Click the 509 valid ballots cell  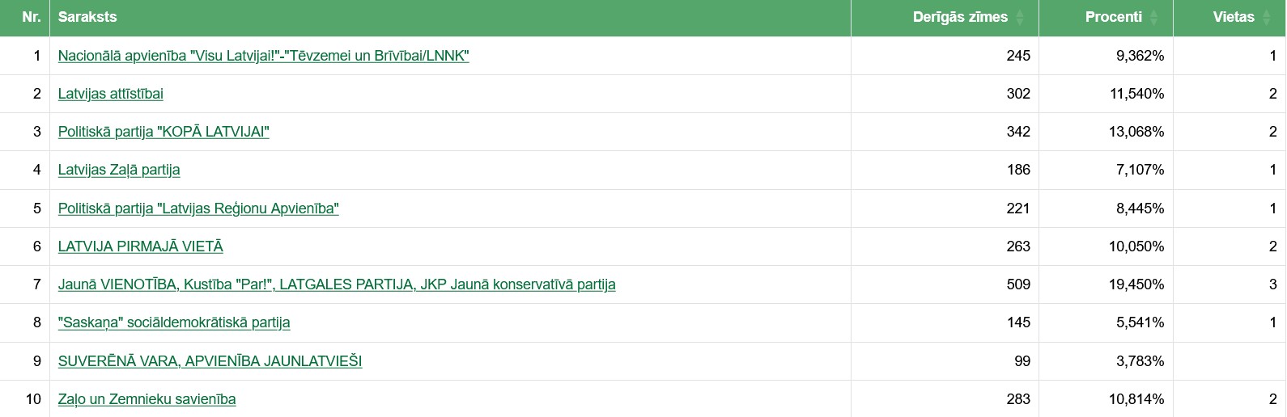(1017, 284)
